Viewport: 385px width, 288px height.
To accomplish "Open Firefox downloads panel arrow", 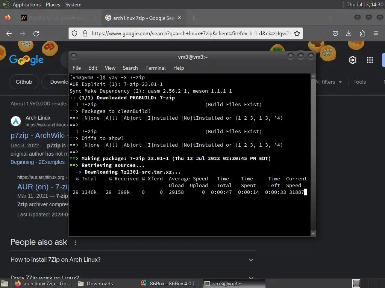I will (x=349, y=33).
